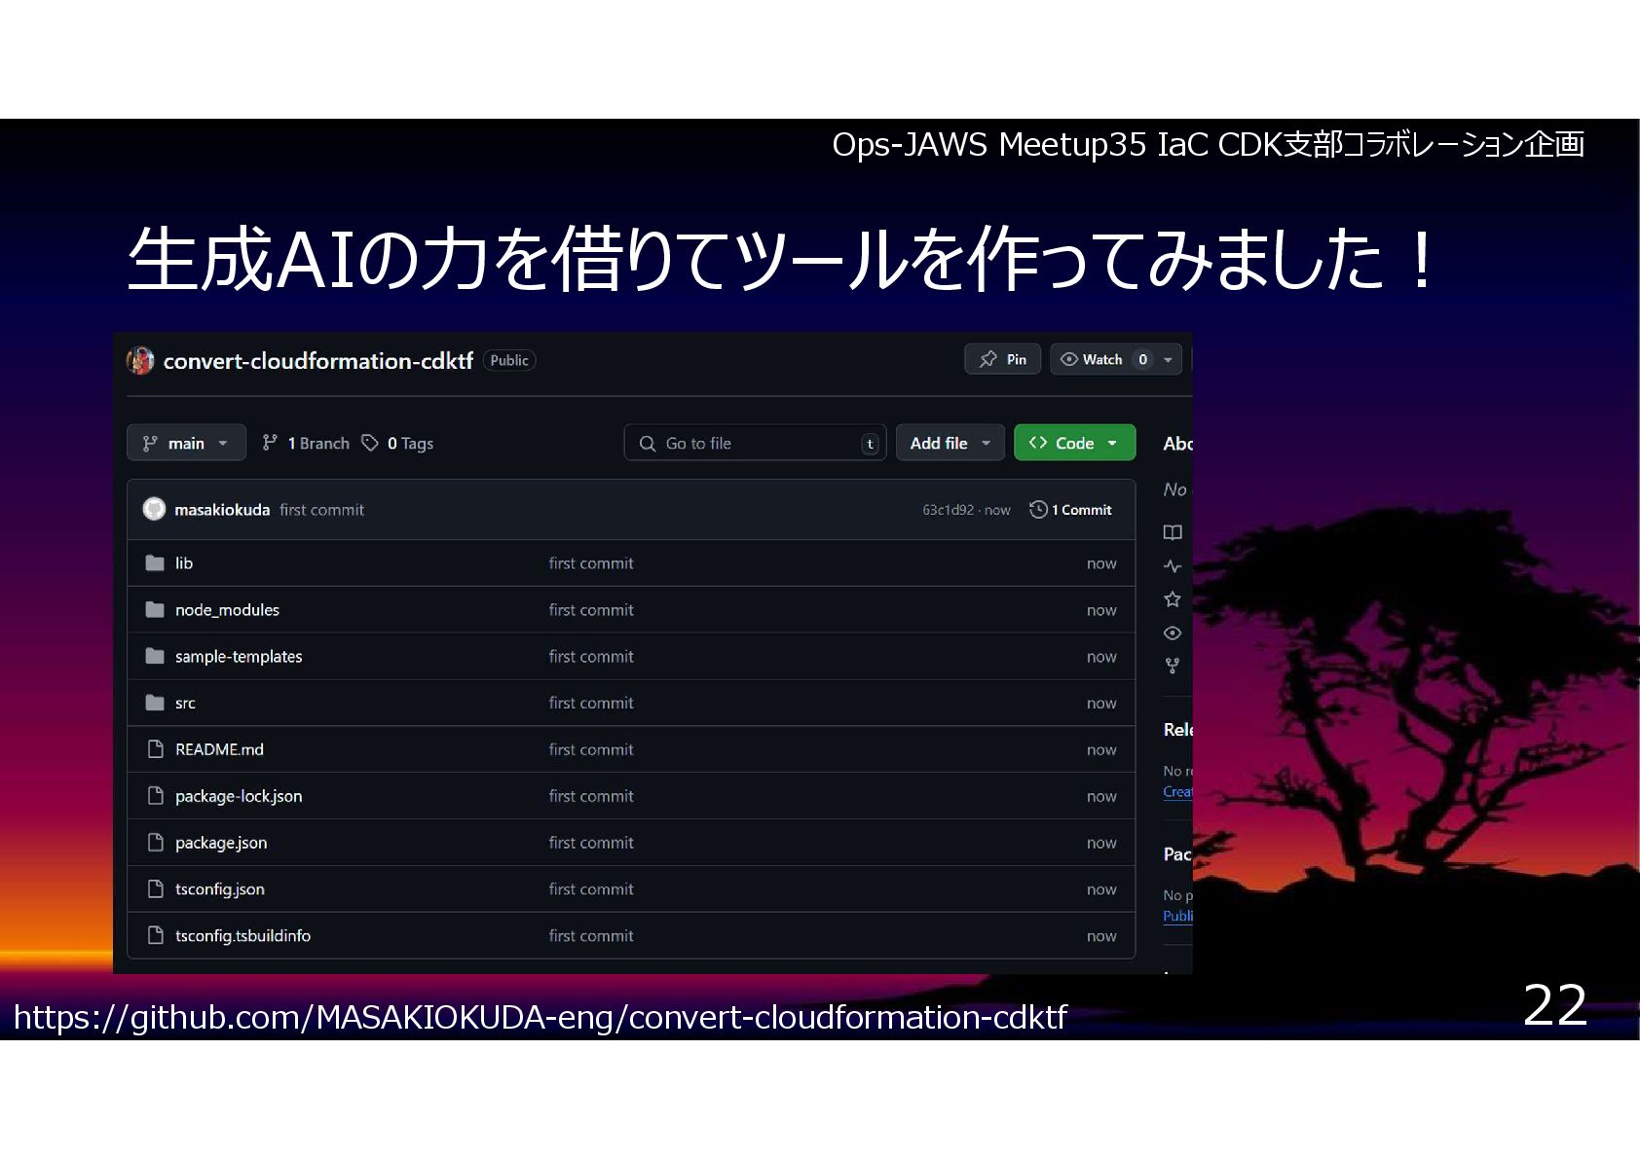Open the 1 Commit history link
This screenshot has height=1159, width=1640.
(1070, 510)
